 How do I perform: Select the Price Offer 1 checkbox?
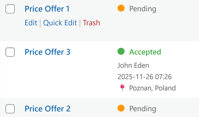[10, 9]
